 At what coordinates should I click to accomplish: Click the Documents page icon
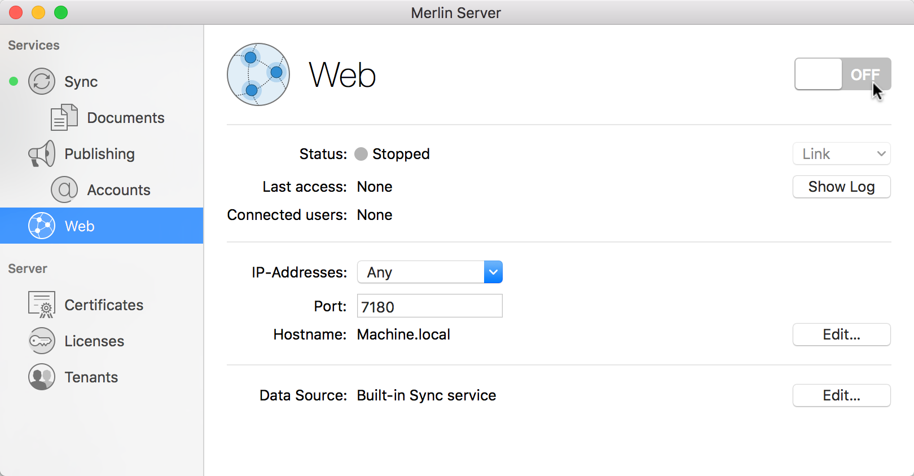[x=64, y=117]
